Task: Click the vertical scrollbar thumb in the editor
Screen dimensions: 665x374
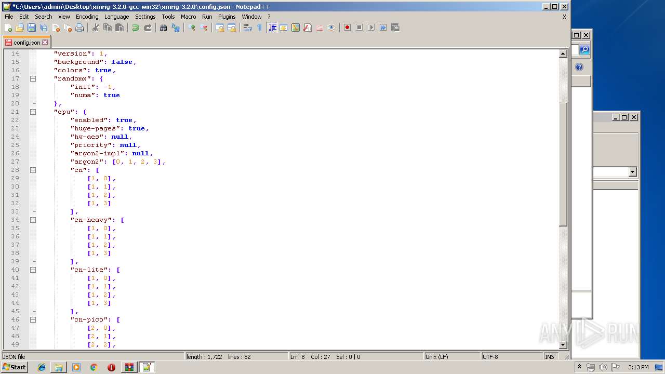Action: pyautogui.click(x=563, y=164)
